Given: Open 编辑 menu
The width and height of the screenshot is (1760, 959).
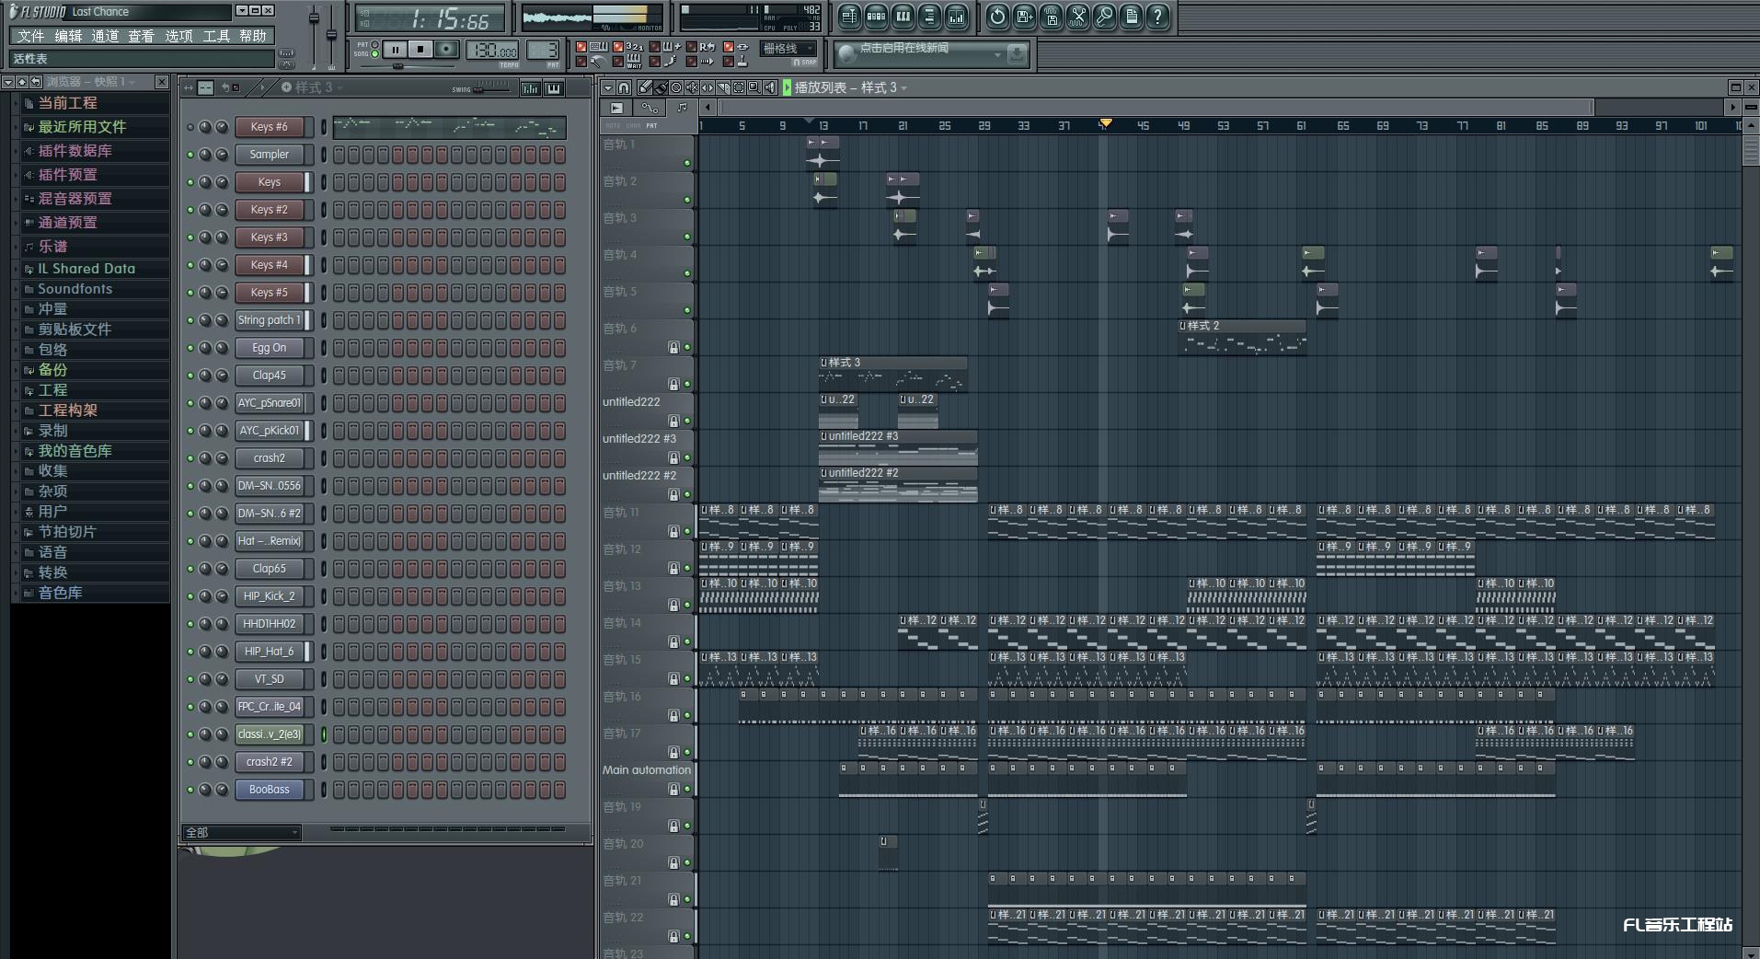Looking at the screenshot, I should click(68, 36).
